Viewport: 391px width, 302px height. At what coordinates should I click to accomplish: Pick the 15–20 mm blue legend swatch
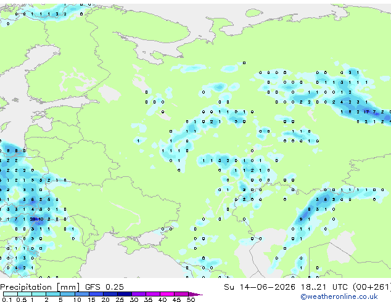(96, 294)
